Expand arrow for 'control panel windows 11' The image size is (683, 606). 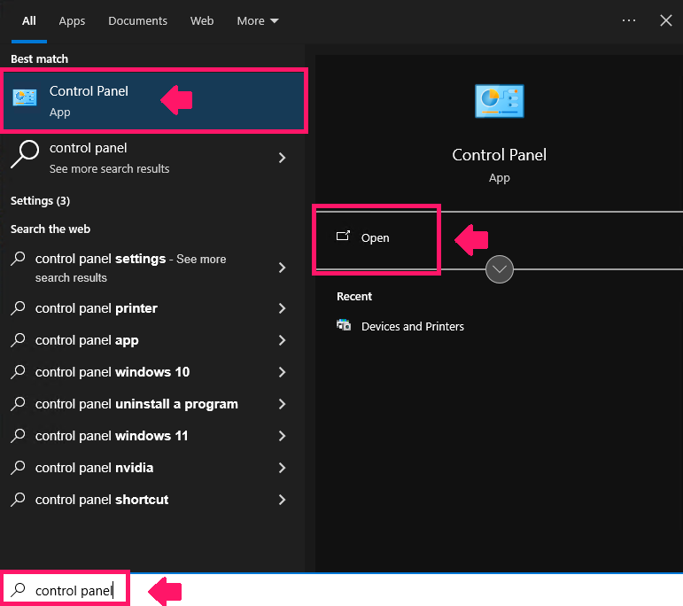[282, 436]
